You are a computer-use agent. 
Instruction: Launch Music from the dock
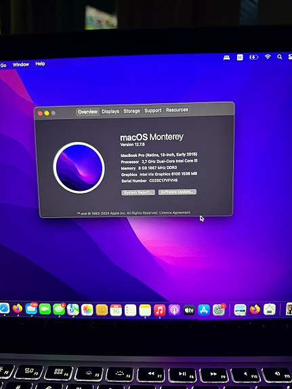[159, 310]
